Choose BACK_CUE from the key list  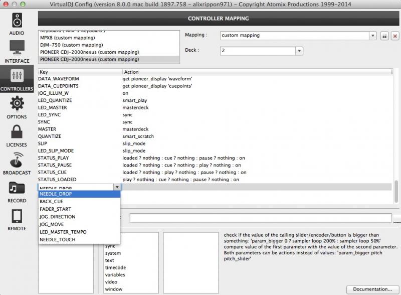click(79, 202)
